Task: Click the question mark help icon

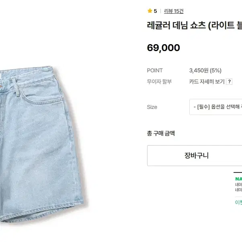Action: (x=229, y=82)
